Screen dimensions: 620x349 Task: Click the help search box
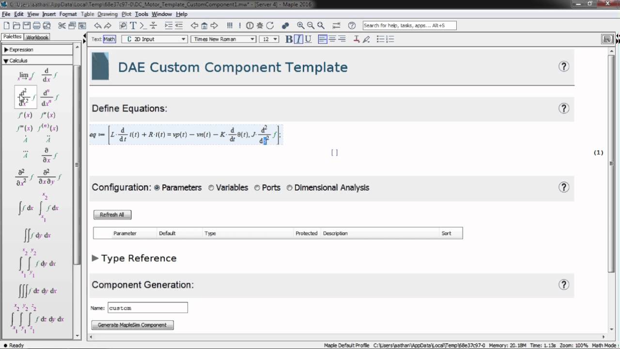pyautogui.click(x=409, y=25)
